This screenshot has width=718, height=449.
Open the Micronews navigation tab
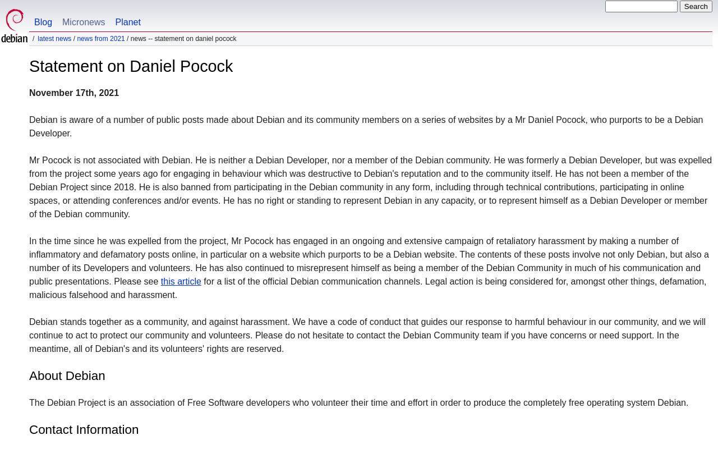coord(84,22)
